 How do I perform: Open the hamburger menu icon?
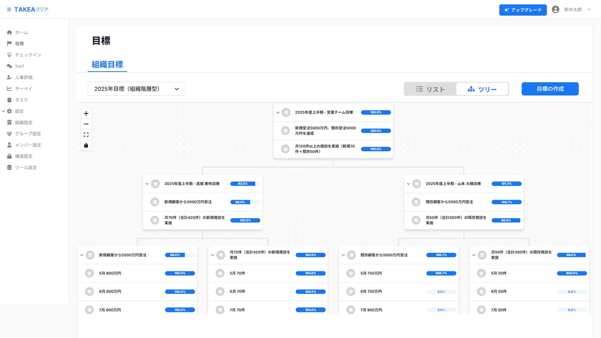(9, 9)
